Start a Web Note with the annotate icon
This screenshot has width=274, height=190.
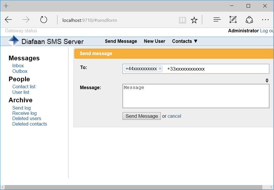pyautogui.click(x=233, y=19)
